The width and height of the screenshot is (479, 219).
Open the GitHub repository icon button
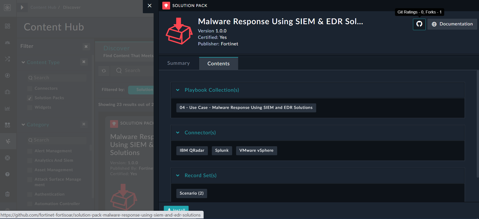(419, 24)
